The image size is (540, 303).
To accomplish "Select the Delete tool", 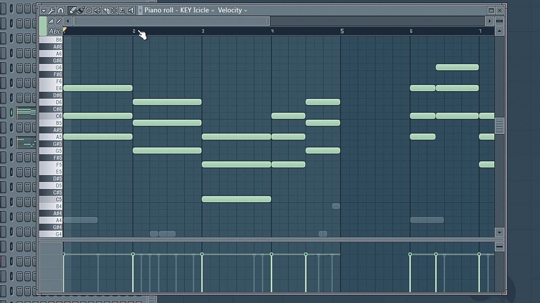I will [x=89, y=10].
